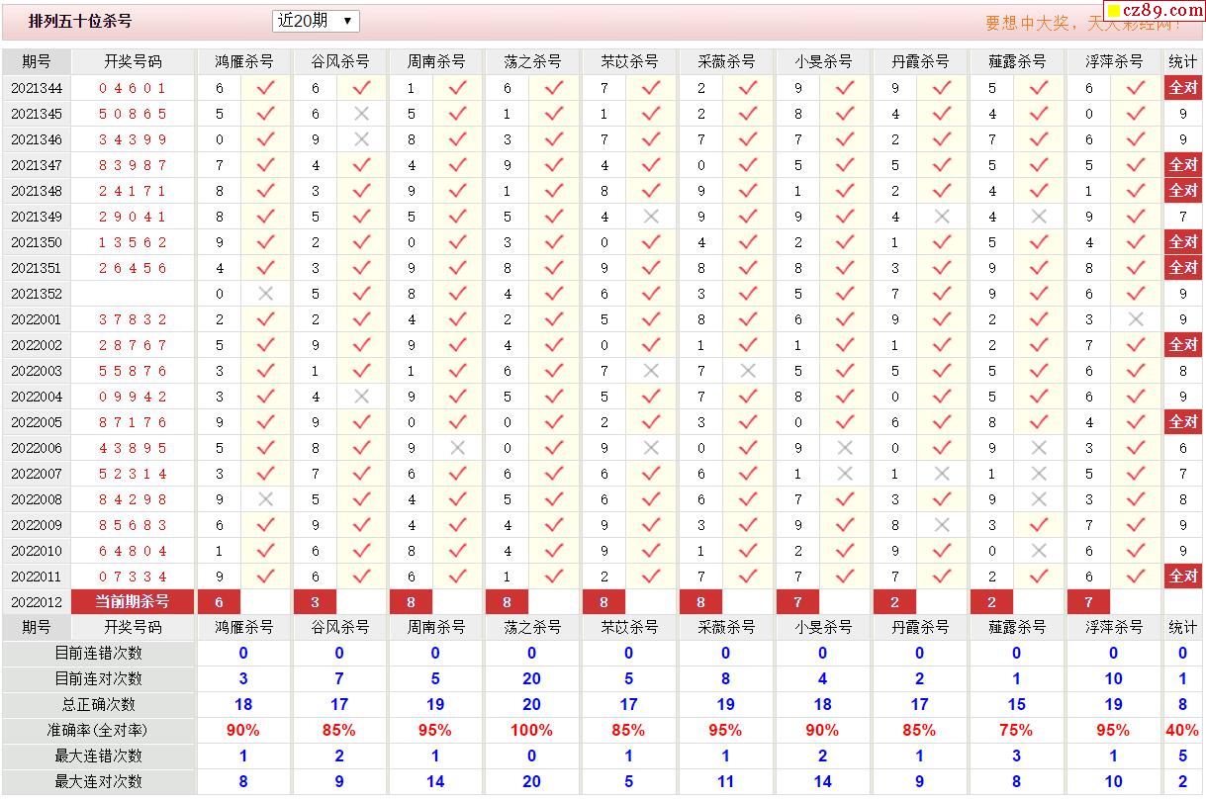Click gray cross in 周南 column row 2022006
Screen dimensions: 1206x800
click(457, 448)
